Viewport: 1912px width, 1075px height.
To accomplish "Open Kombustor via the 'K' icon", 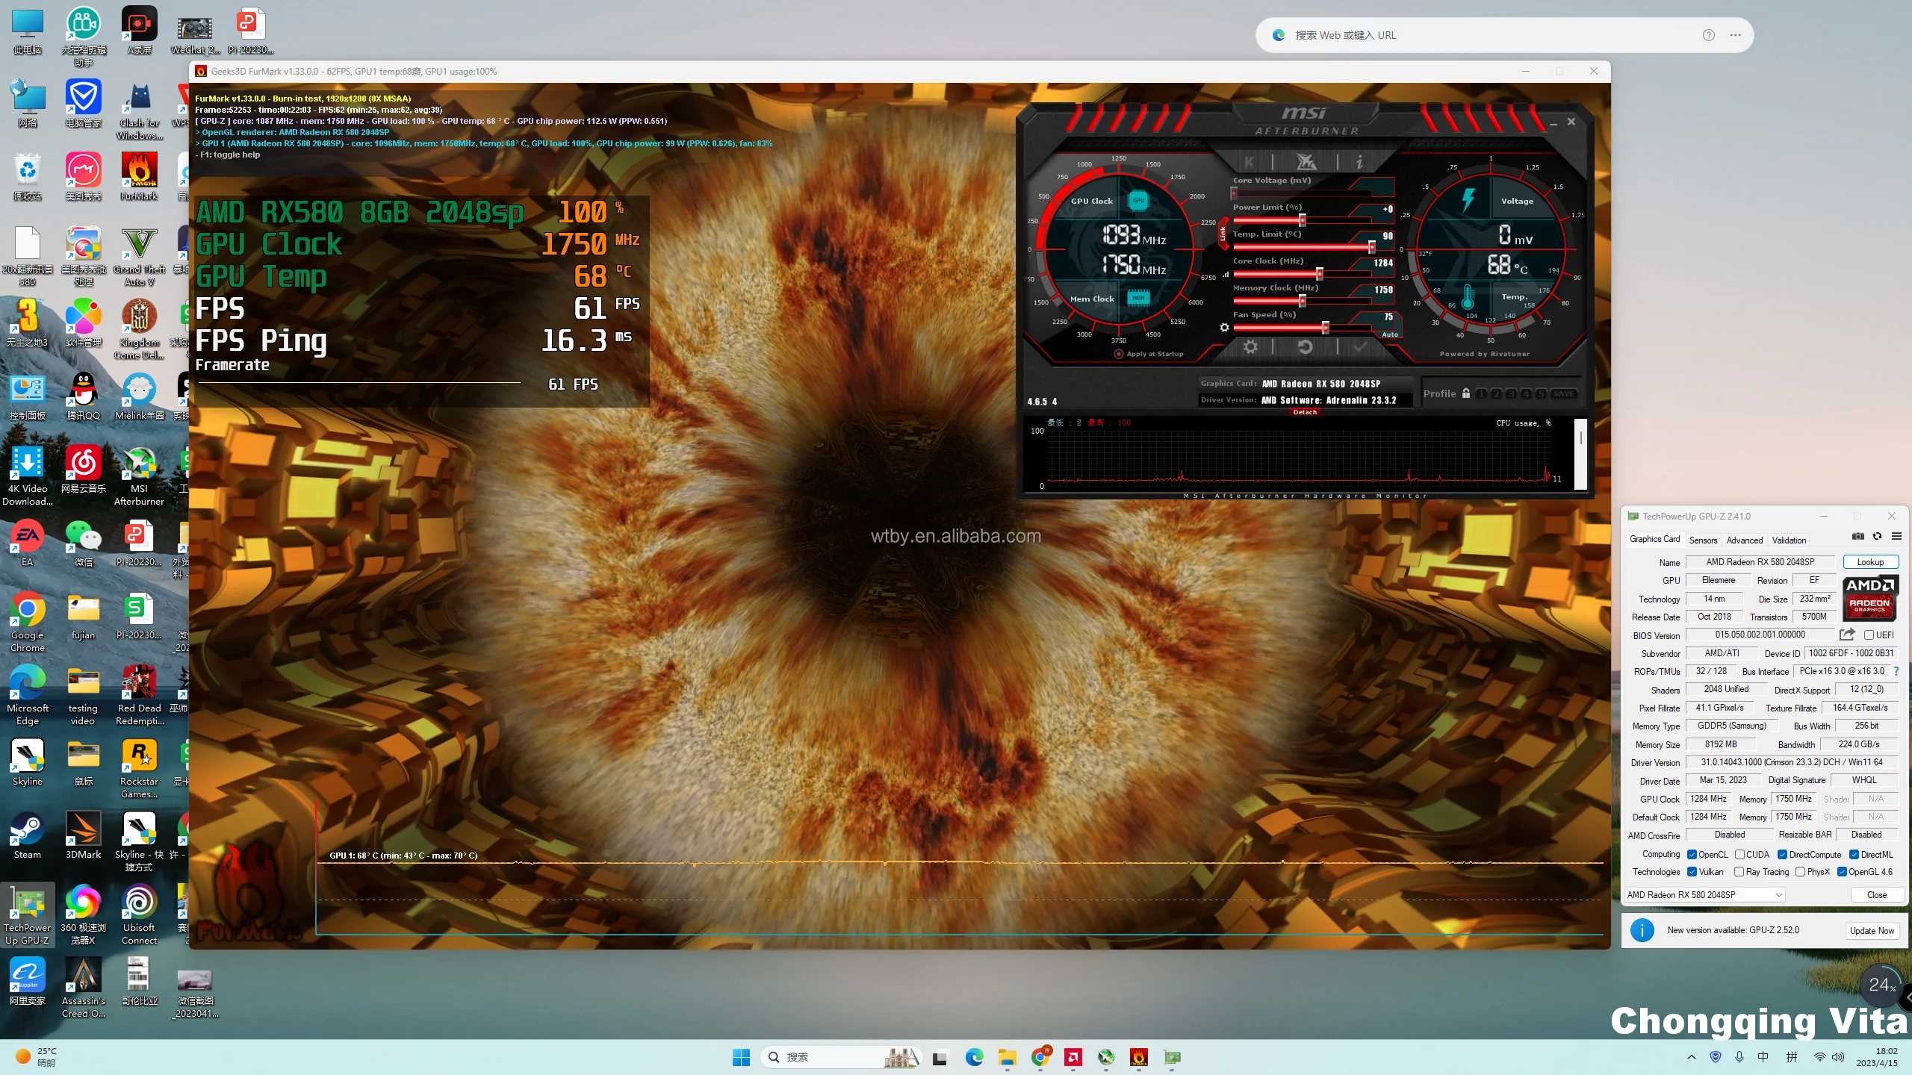I will coord(1250,161).
